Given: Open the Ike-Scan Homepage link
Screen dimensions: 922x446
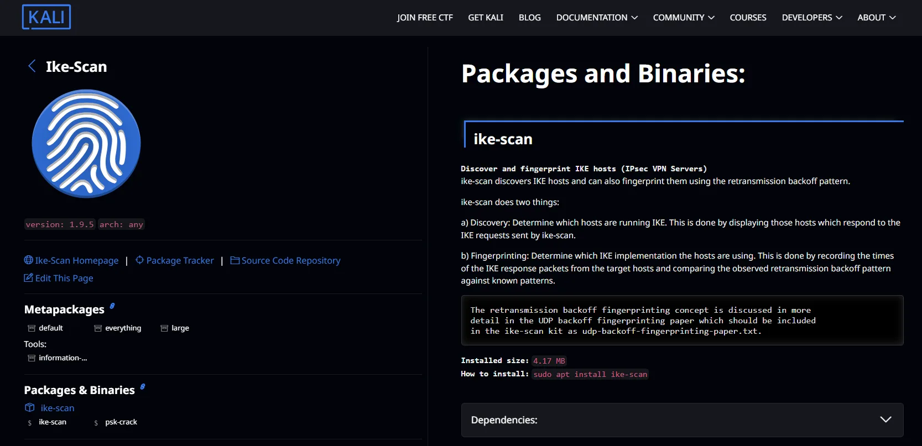Looking at the screenshot, I should [x=76, y=260].
